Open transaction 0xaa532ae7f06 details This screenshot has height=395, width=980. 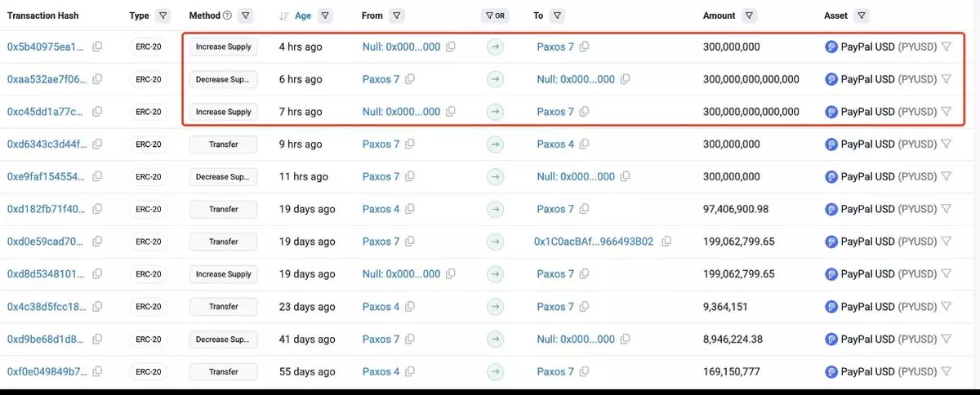46,79
